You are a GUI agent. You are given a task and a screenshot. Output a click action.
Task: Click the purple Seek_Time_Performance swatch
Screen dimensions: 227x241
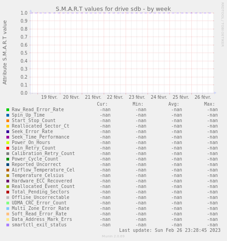(8, 137)
